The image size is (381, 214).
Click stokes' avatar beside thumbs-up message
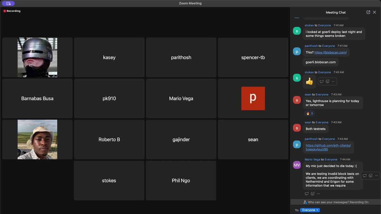tap(297, 78)
